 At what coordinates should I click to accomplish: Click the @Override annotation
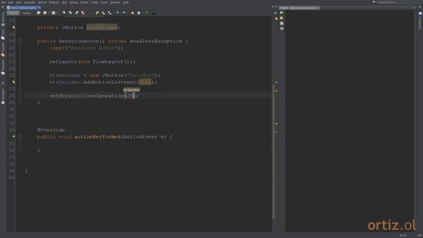click(51, 130)
